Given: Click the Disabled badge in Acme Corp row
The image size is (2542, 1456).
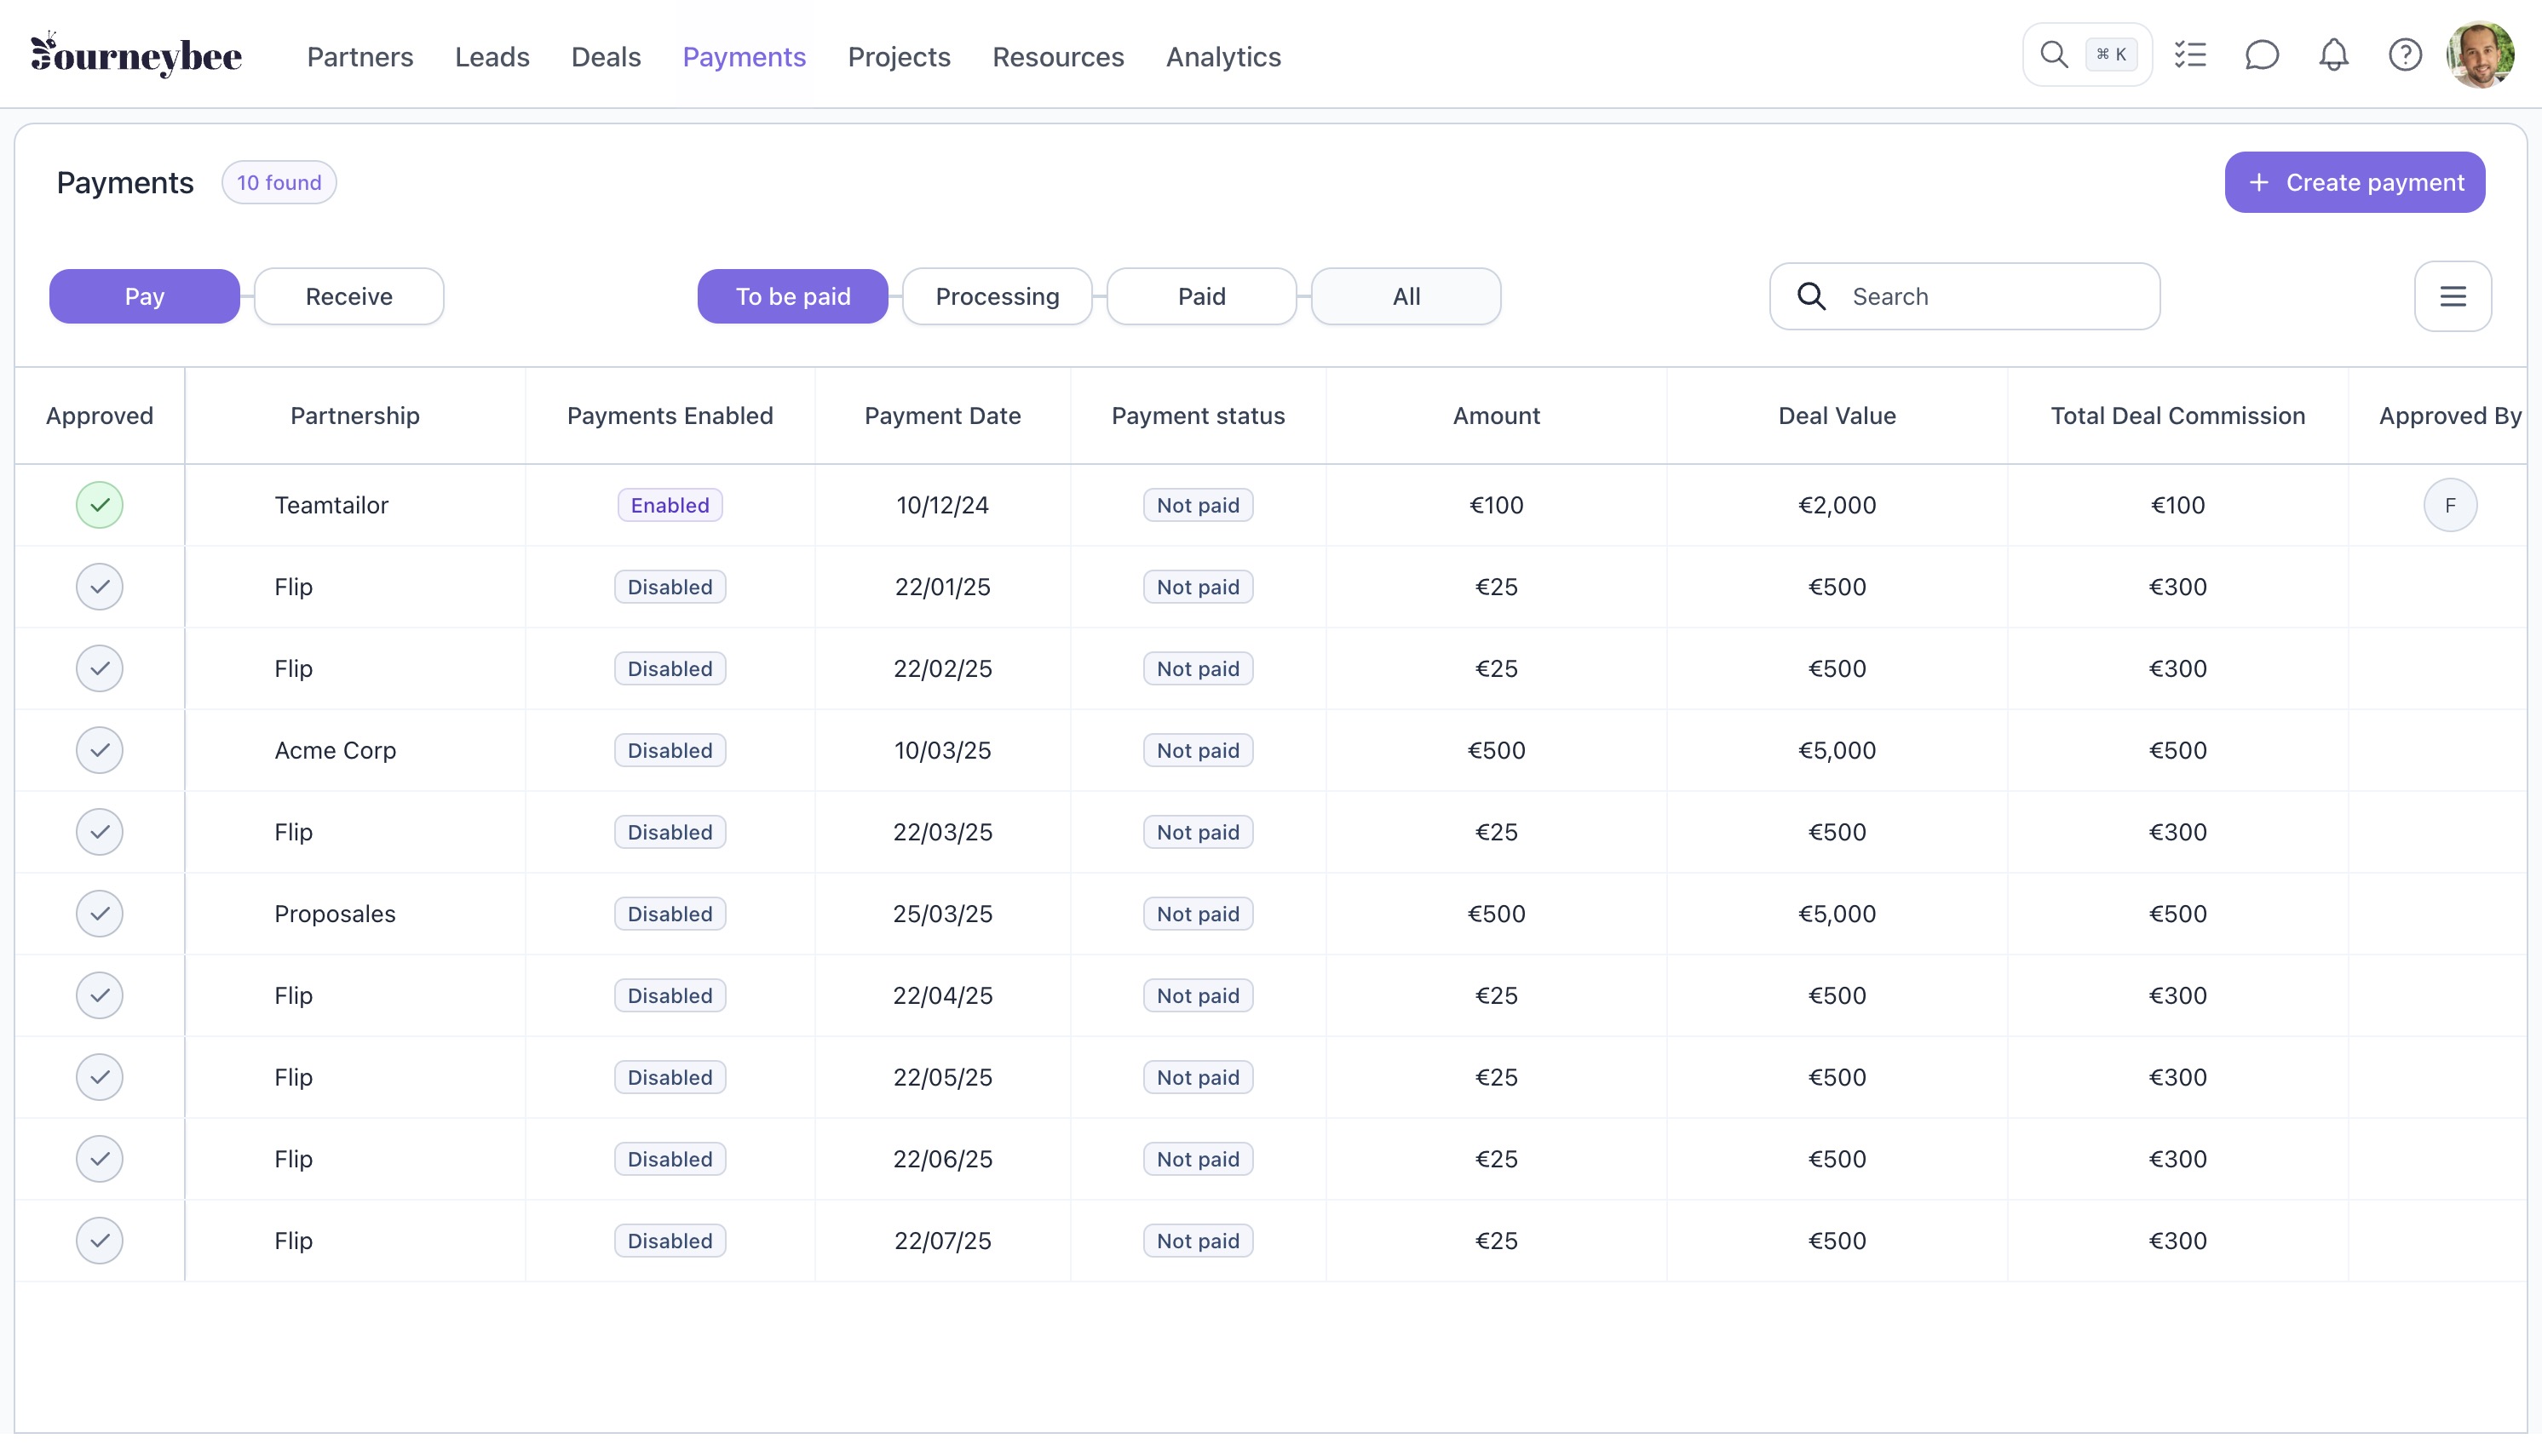Looking at the screenshot, I should (x=670, y=750).
